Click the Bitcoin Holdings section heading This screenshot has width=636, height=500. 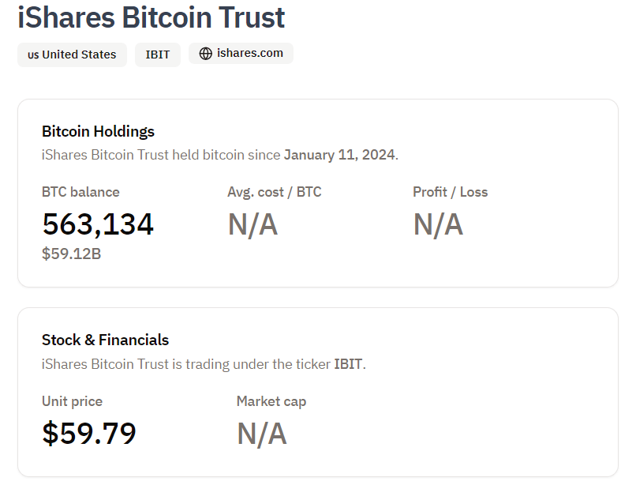(x=98, y=132)
